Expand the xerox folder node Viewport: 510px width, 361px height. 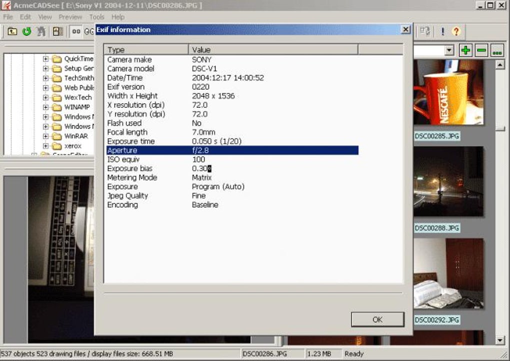(x=45, y=146)
